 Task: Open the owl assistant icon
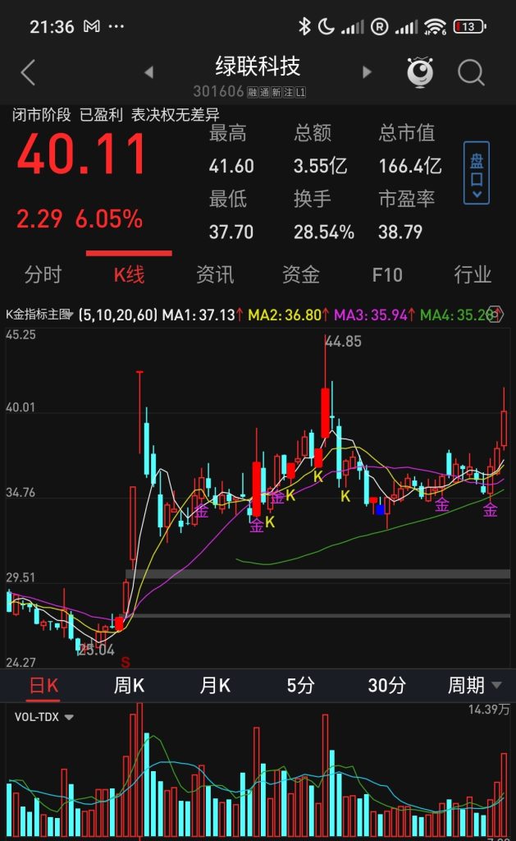click(420, 72)
